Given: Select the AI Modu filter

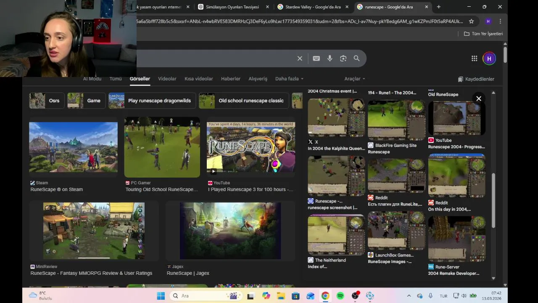Looking at the screenshot, I should pyautogui.click(x=92, y=79).
